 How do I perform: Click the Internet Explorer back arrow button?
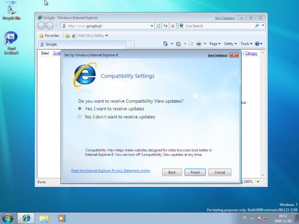click(41, 26)
